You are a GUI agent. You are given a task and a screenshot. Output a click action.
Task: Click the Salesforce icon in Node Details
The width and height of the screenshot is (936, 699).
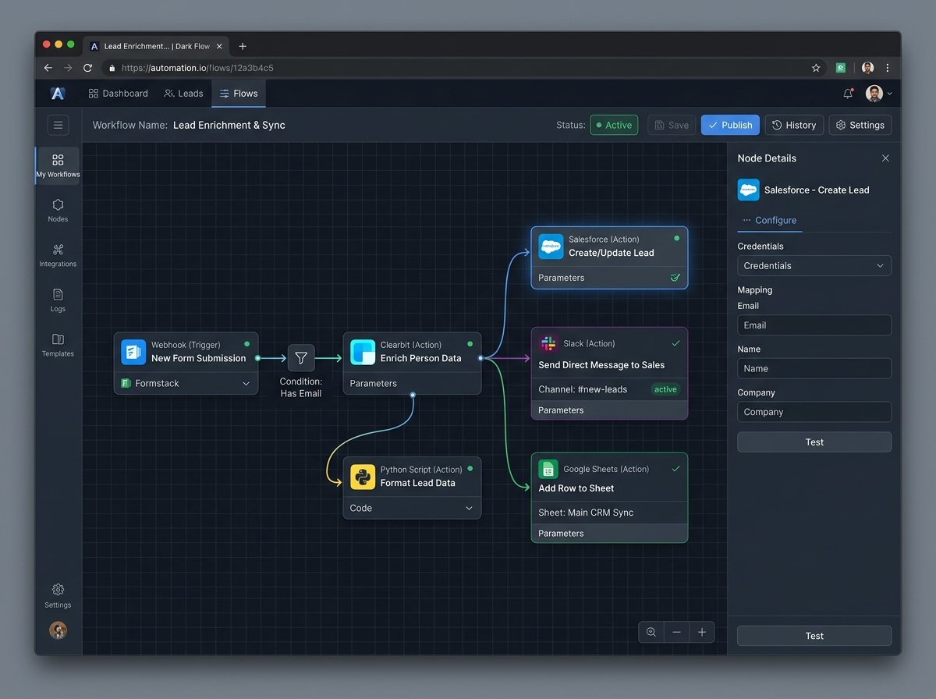pyautogui.click(x=748, y=190)
